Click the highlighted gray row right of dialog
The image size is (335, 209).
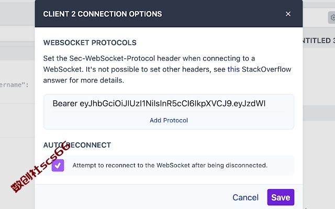click(x=319, y=113)
